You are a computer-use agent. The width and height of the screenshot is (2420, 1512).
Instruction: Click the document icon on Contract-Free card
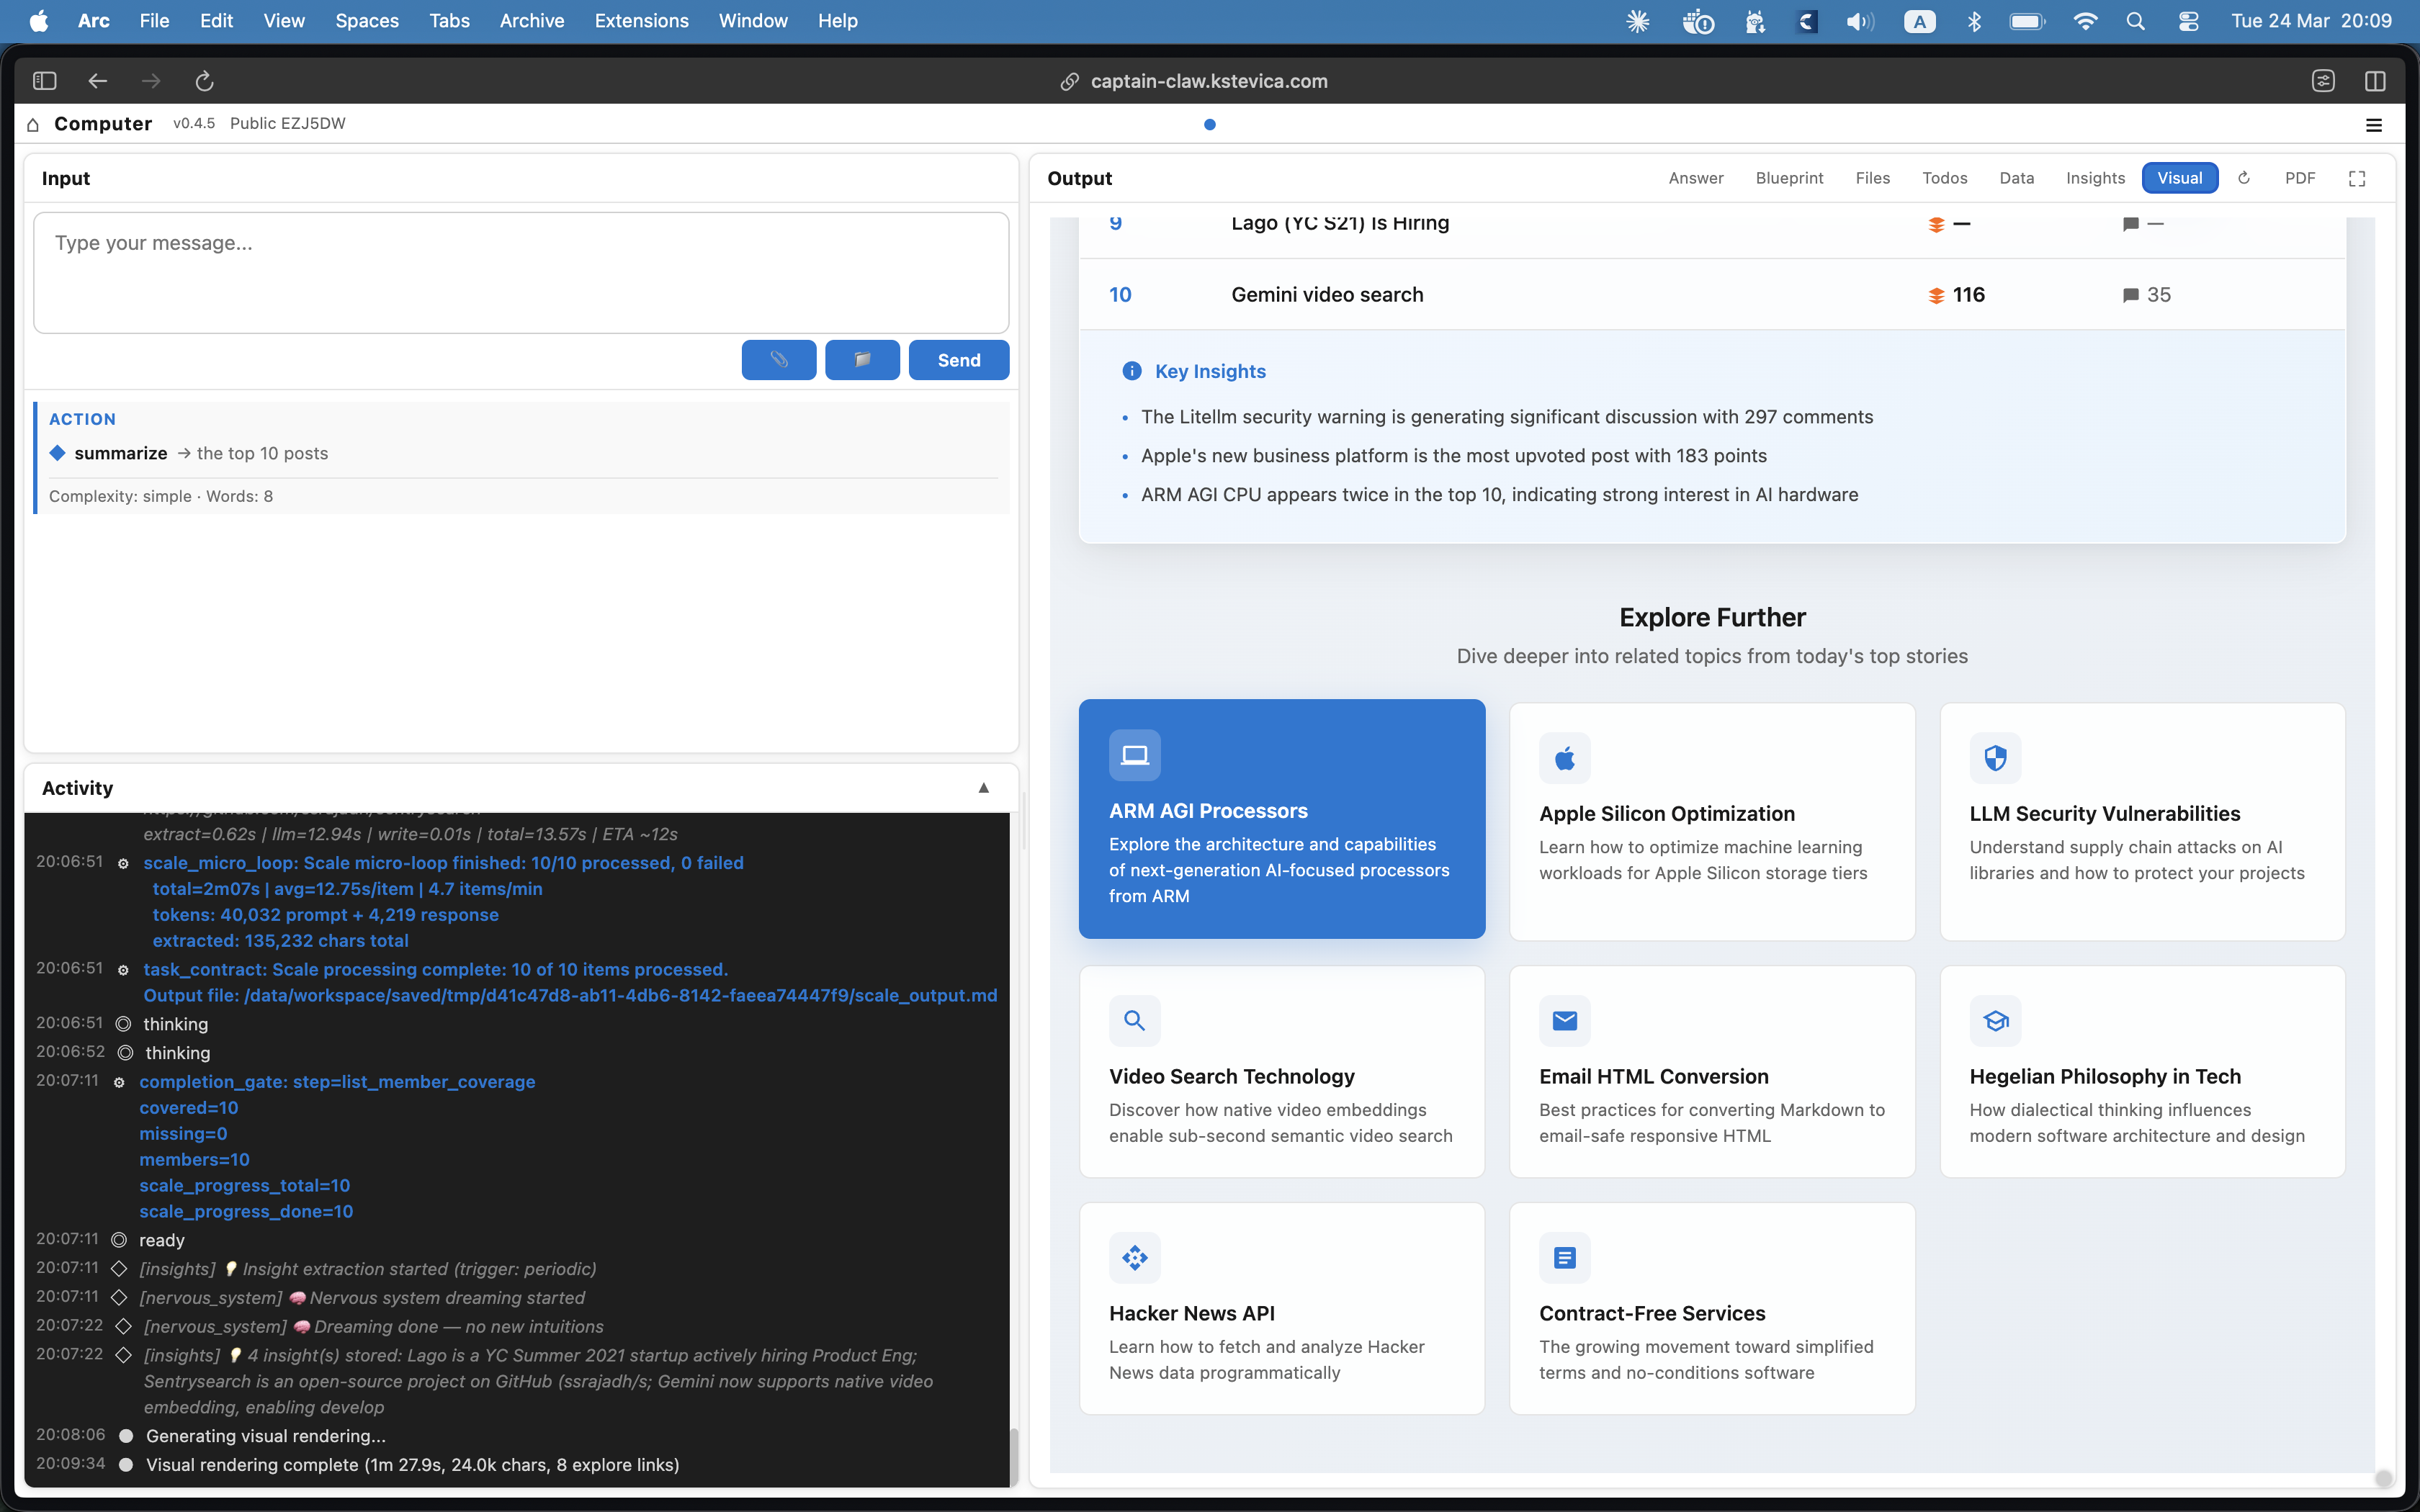(x=1565, y=1258)
